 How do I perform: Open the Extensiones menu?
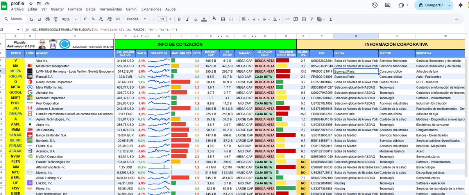pyautogui.click(x=151, y=9)
